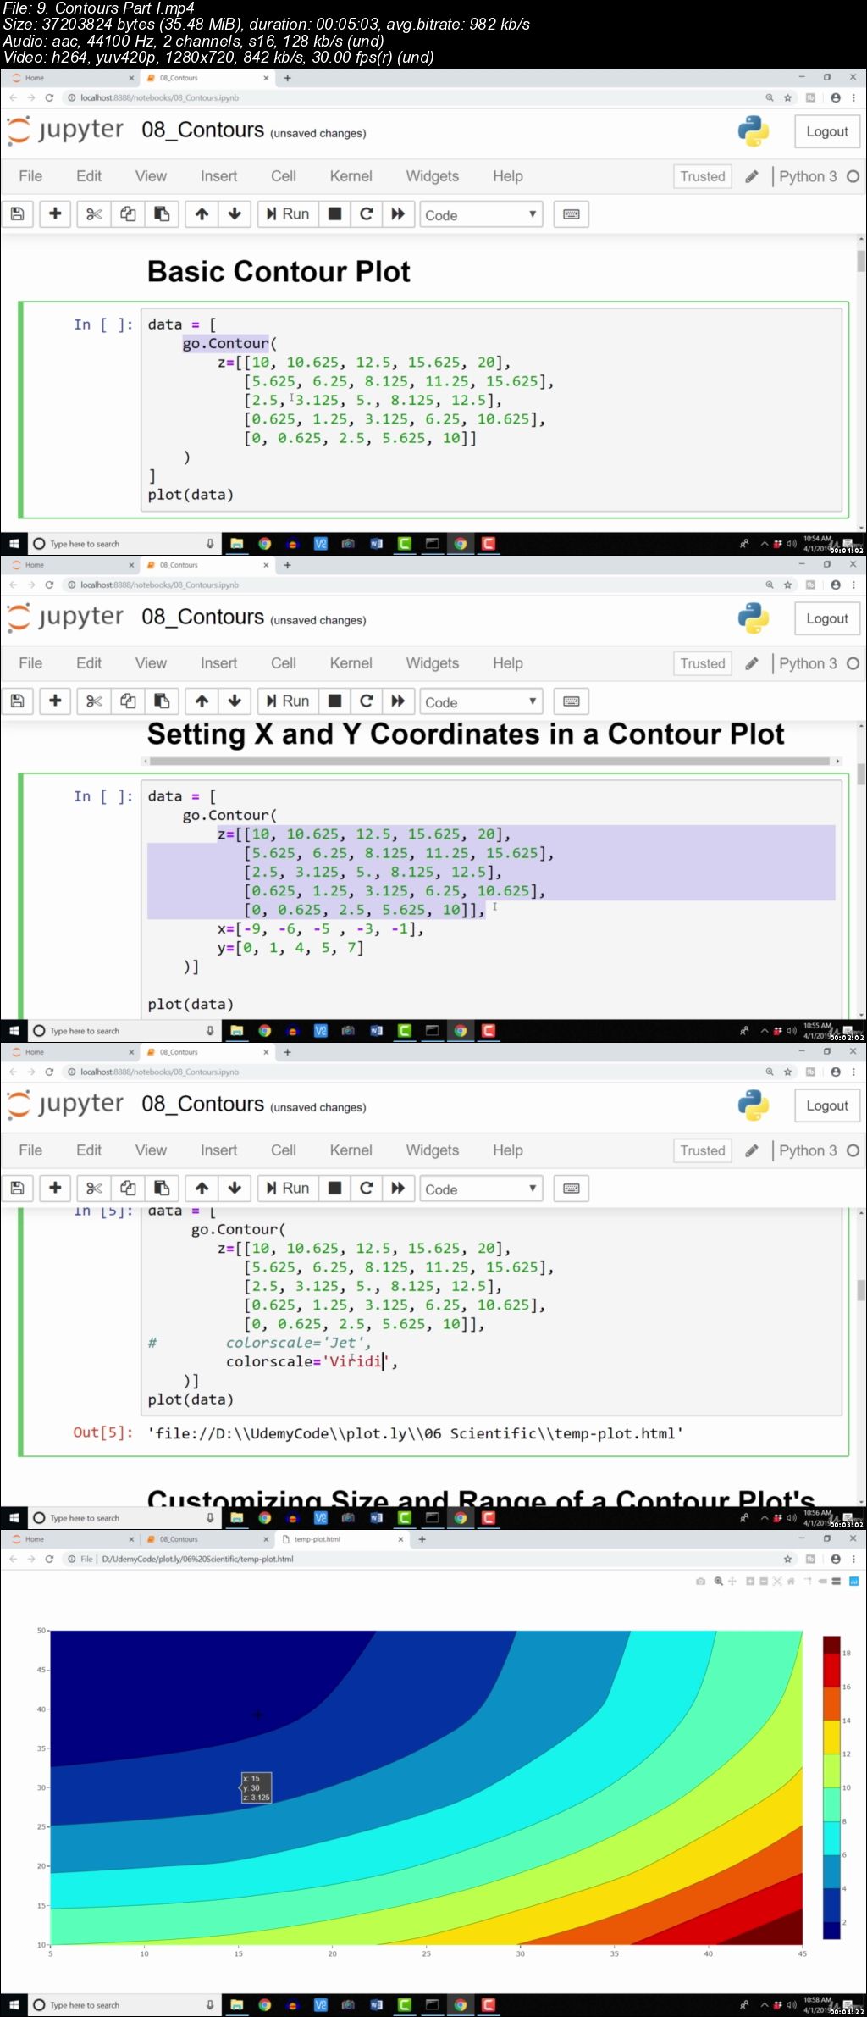Image resolution: width=867 pixels, height=2017 pixels.
Task: Open command palette in Setting X and Y view
Action: pyautogui.click(x=572, y=701)
